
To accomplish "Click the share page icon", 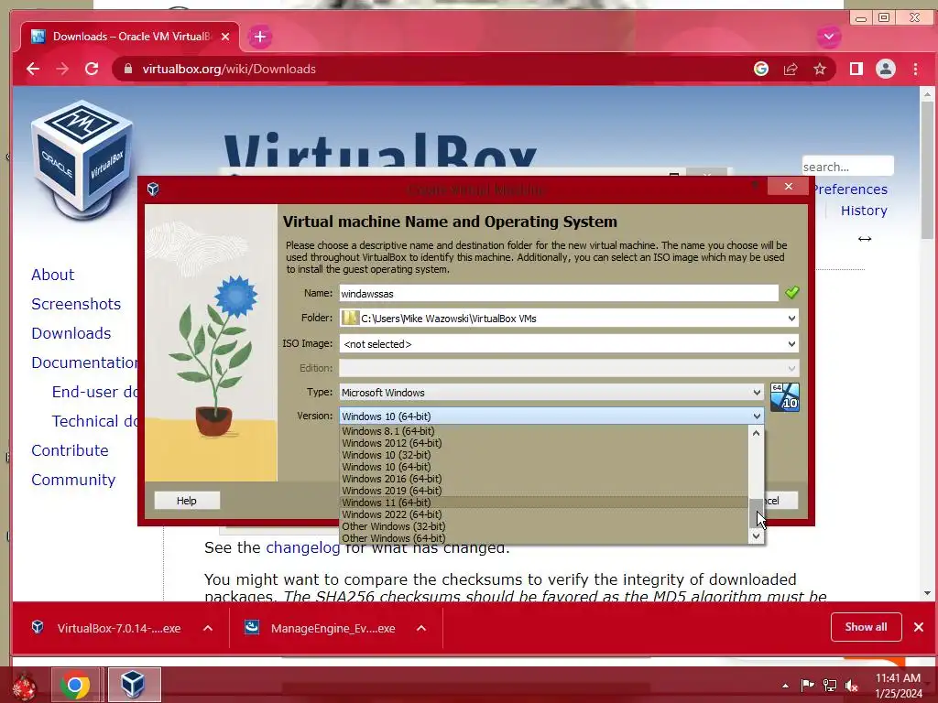I will [x=791, y=69].
